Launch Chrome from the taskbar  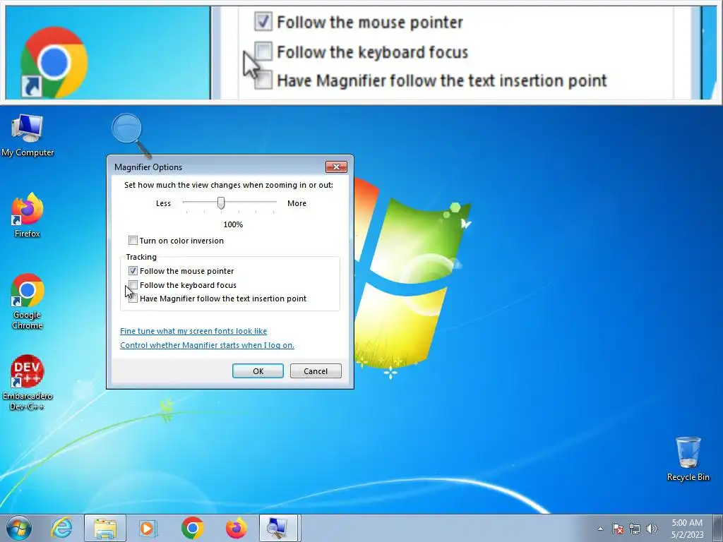click(x=192, y=528)
